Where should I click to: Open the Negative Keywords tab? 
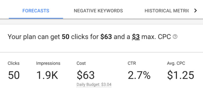(x=98, y=11)
